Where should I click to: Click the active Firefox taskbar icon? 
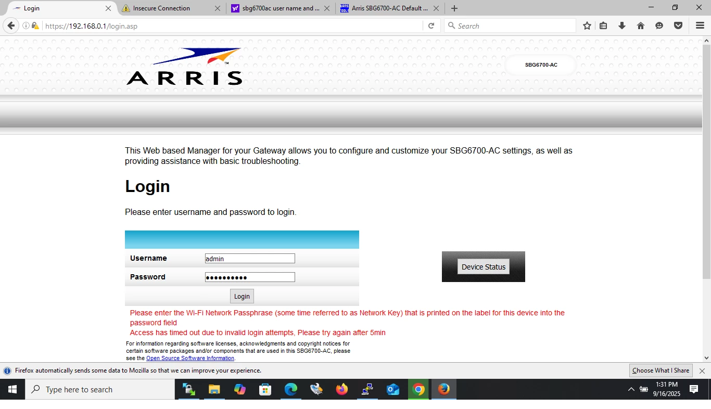pyautogui.click(x=444, y=389)
